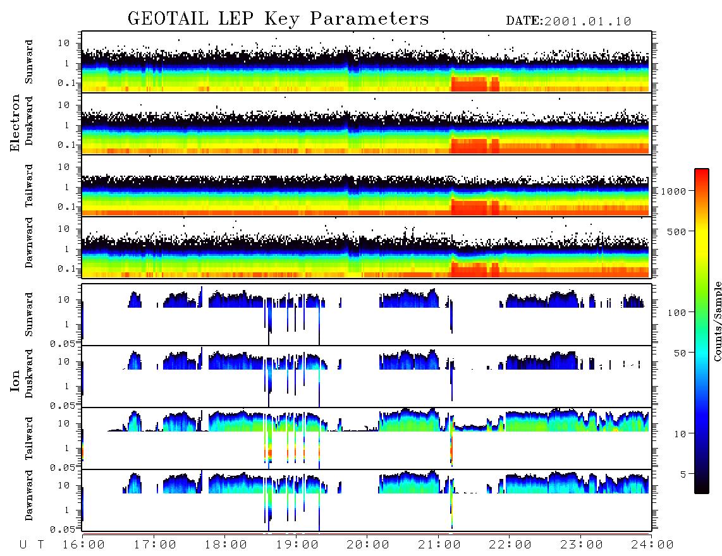Select the "Counts/Sample" color bar caption
The image size is (722, 556).
(718, 321)
